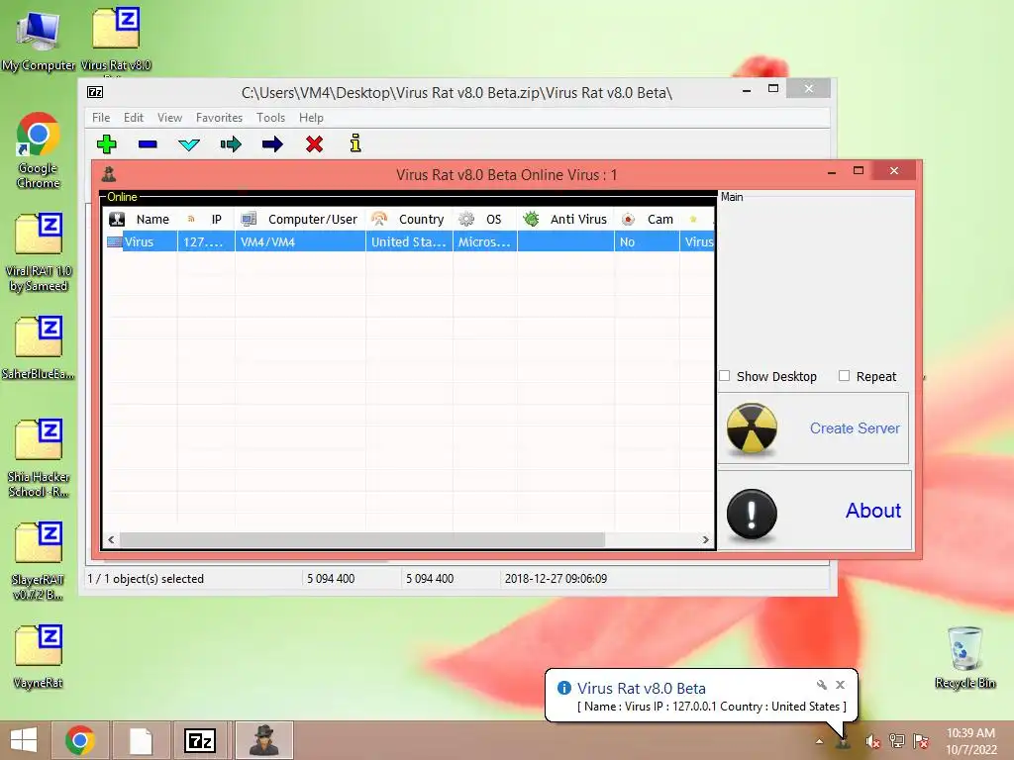This screenshot has width=1014, height=760.
Task: Click the 7-Zip title bar path text
Action: pyautogui.click(x=456, y=92)
